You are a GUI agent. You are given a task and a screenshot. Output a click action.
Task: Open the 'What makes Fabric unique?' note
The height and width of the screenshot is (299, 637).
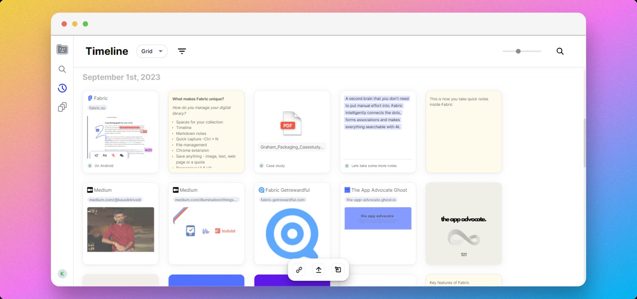click(206, 132)
